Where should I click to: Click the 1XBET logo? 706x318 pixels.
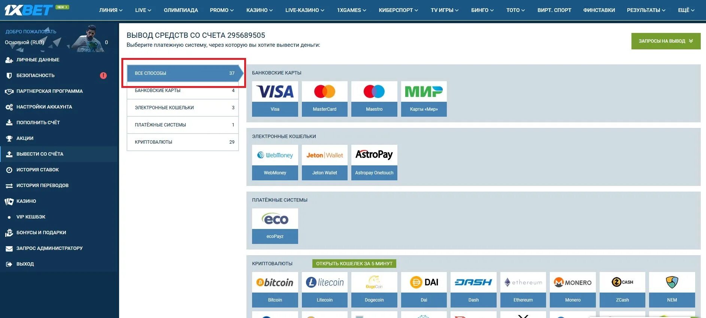(28, 10)
